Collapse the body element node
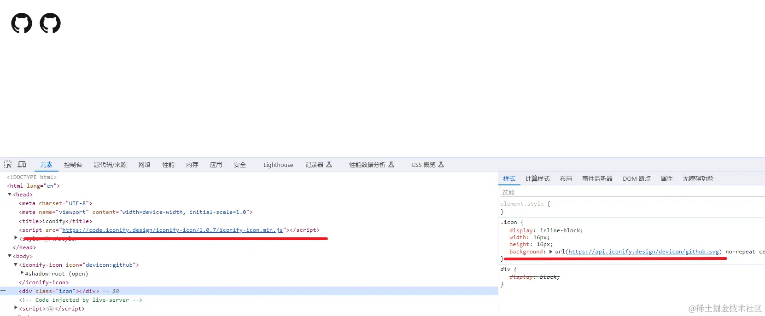 coord(10,256)
